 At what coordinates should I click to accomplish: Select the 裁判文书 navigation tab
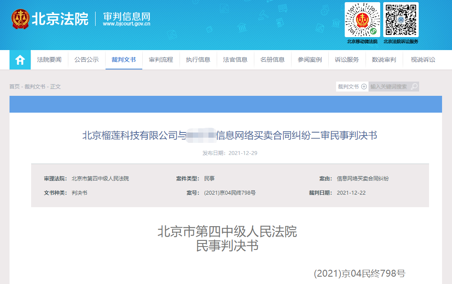pos(124,60)
